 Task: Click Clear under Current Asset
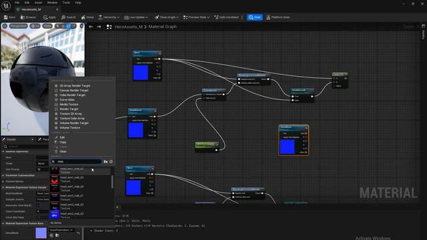tap(63, 151)
